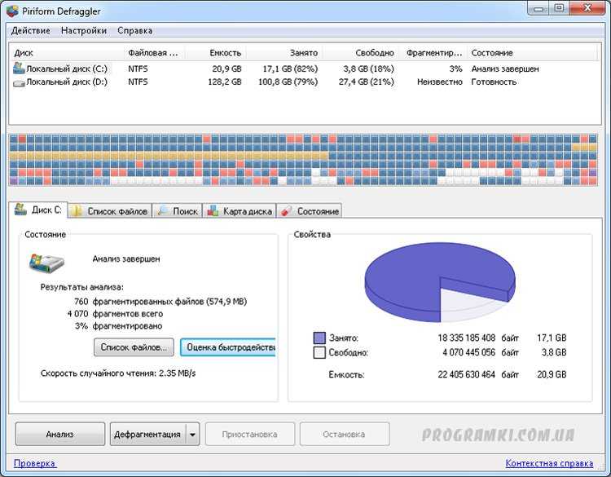Viewport: 611px width, 477px height.
Task: Click the Windows hard drive icon in Состояние panel
Action: coord(46,263)
